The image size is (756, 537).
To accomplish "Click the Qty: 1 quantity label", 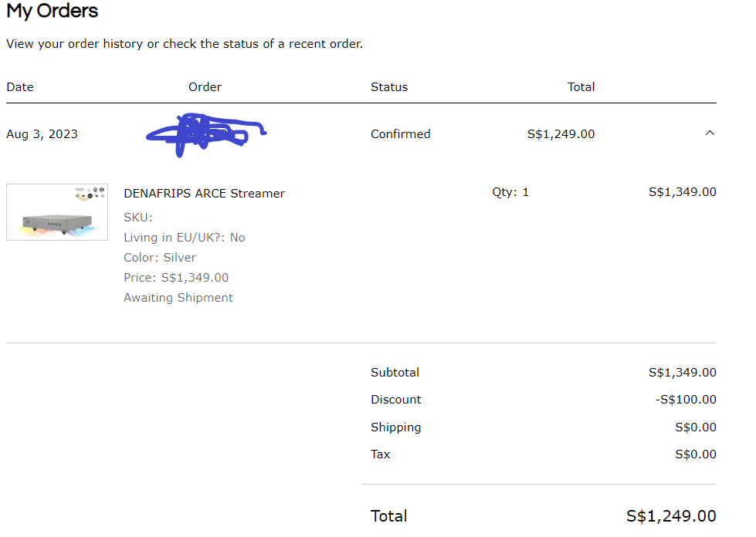I will pos(510,192).
